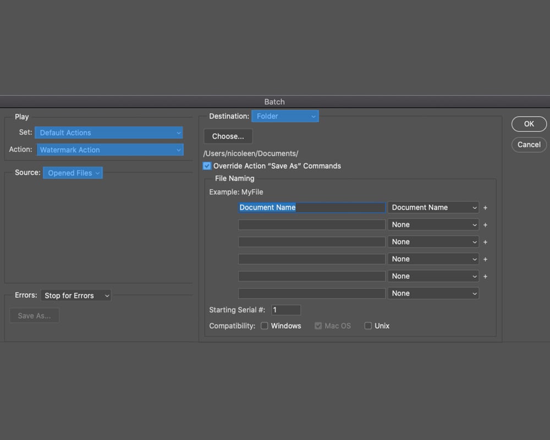Toggle the Mac OS compatibility checkbox
The height and width of the screenshot is (440, 550).
pos(318,326)
